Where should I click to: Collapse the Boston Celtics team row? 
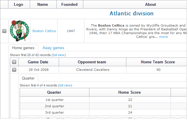(x=4, y=31)
